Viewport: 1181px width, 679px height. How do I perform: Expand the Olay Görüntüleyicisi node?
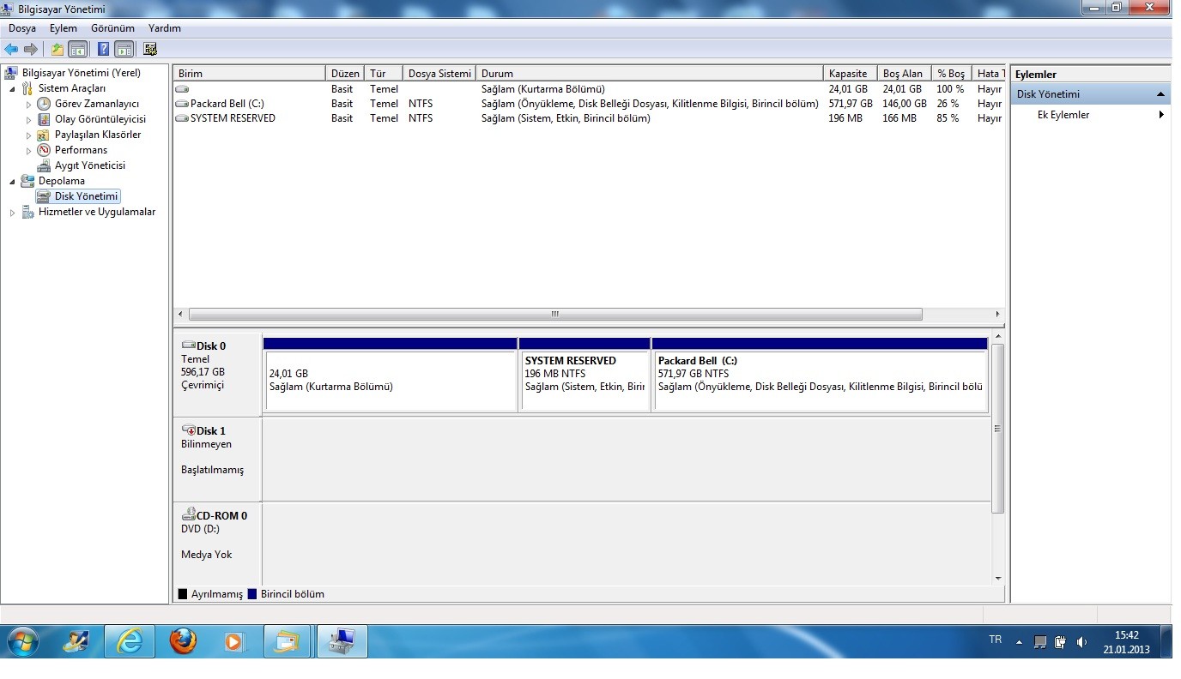(28, 120)
